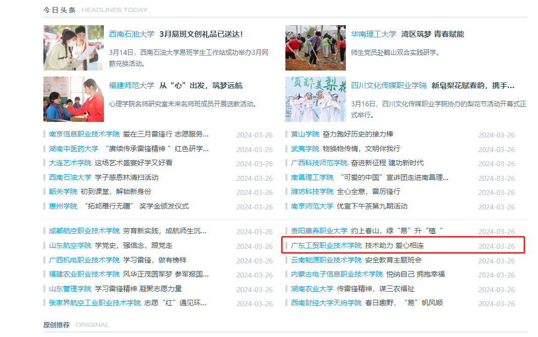The height and width of the screenshot is (337, 538).
Task: Open 大连艺术学院 article 这场艺术盛宴好学又好看
Action: pyautogui.click(x=134, y=163)
